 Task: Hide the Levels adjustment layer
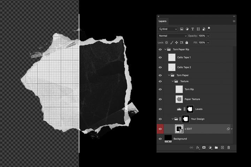(160, 109)
